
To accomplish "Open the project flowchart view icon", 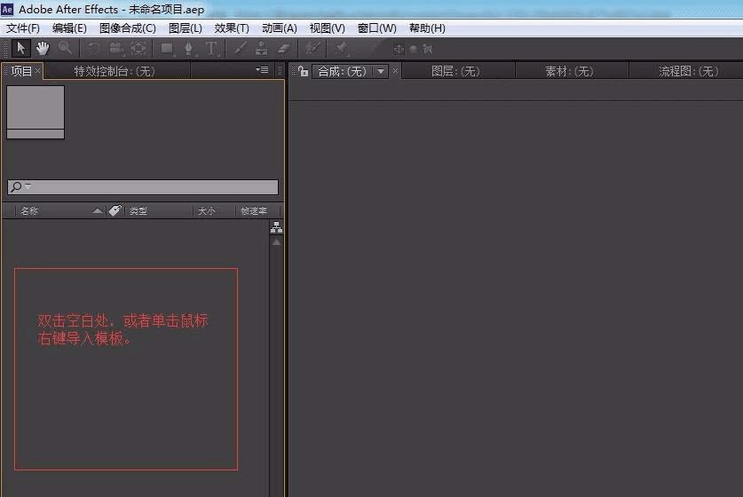I will pyautogui.click(x=277, y=228).
